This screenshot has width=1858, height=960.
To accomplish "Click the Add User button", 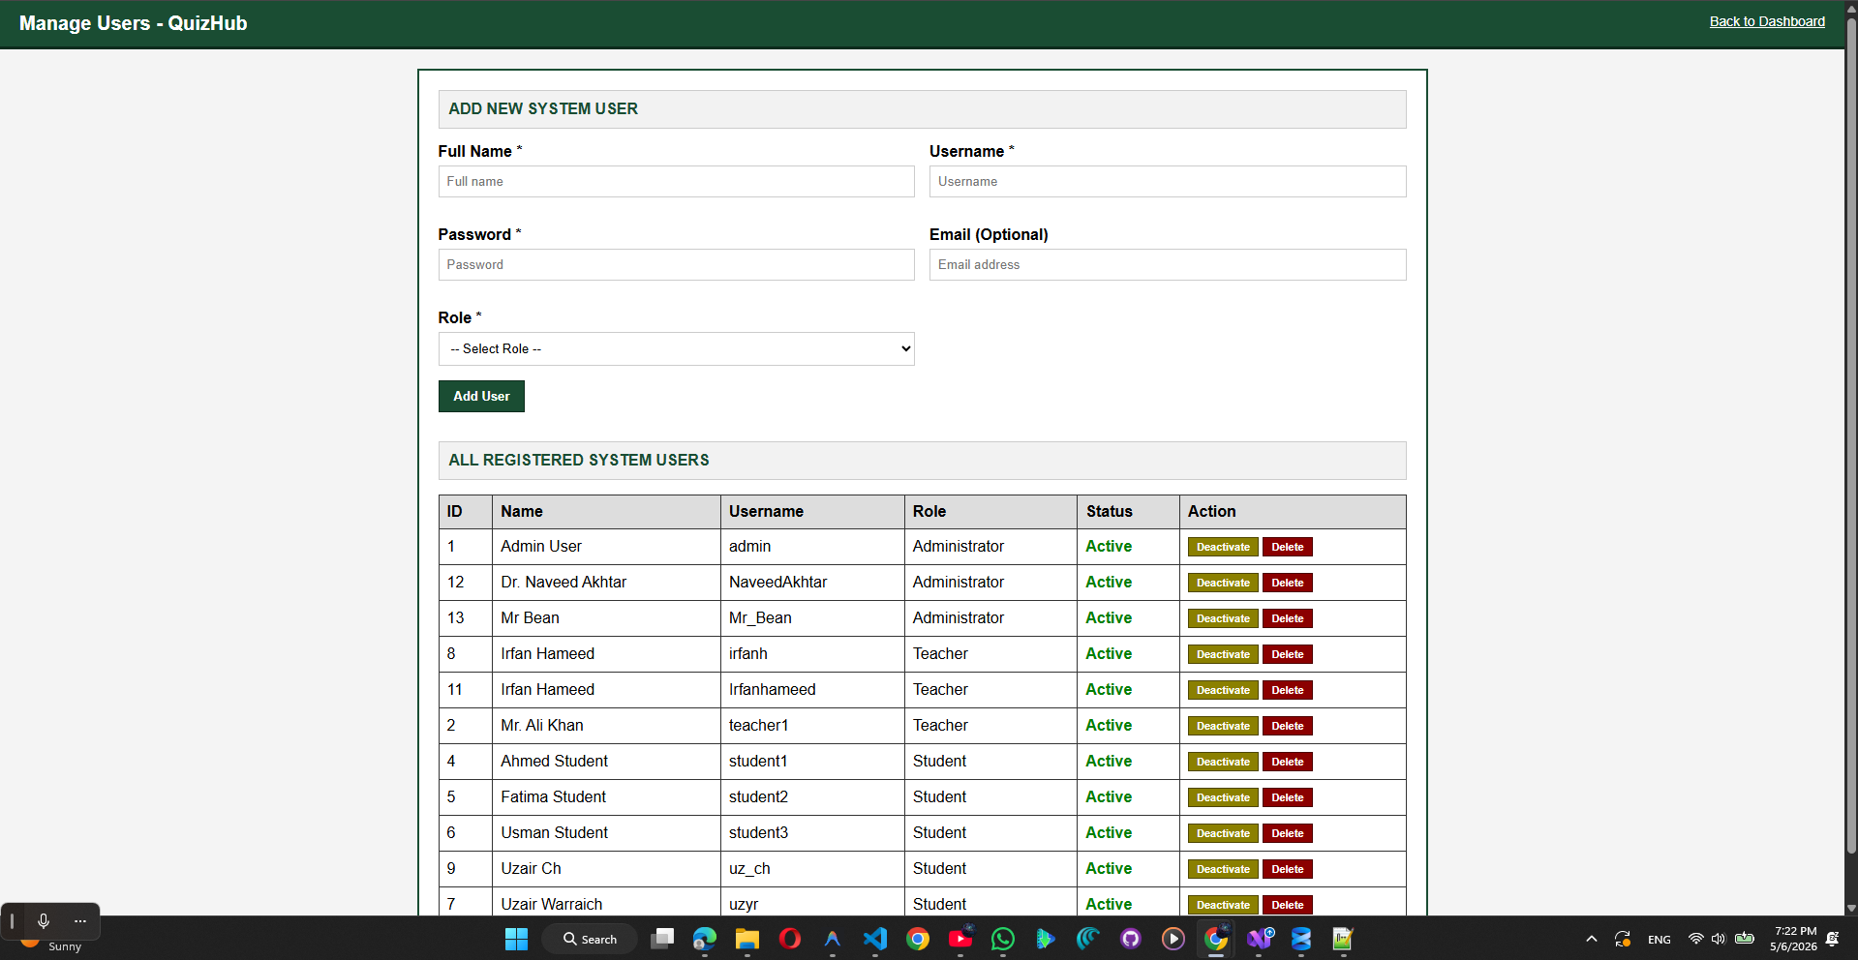I will pyautogui.click(x=481, y=396).
